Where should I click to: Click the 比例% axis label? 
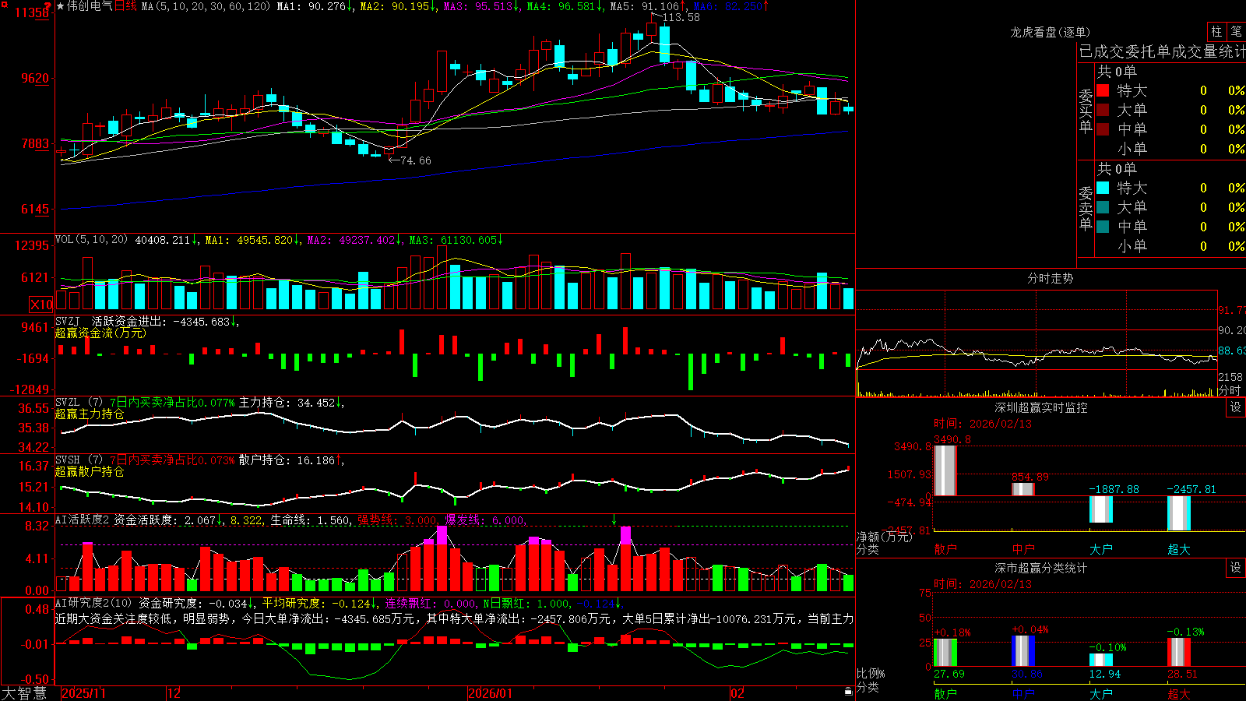(871, 674)
